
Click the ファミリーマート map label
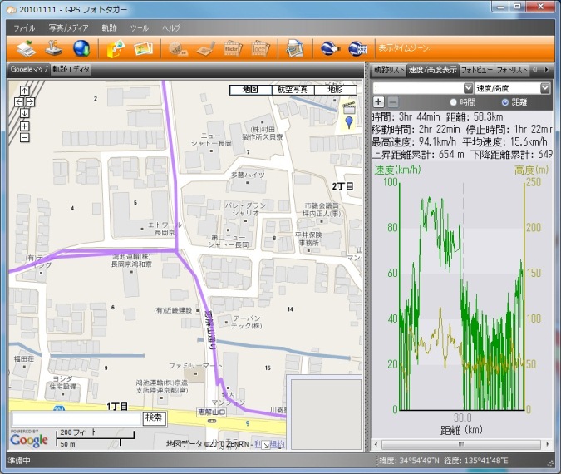195,366
